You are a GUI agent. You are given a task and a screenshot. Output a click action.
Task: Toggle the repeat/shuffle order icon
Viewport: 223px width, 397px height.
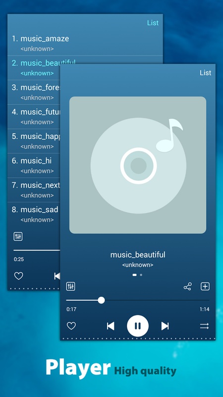tap(204, 326)
